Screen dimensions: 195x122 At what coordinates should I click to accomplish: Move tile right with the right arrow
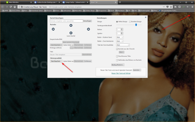point(88,29)
